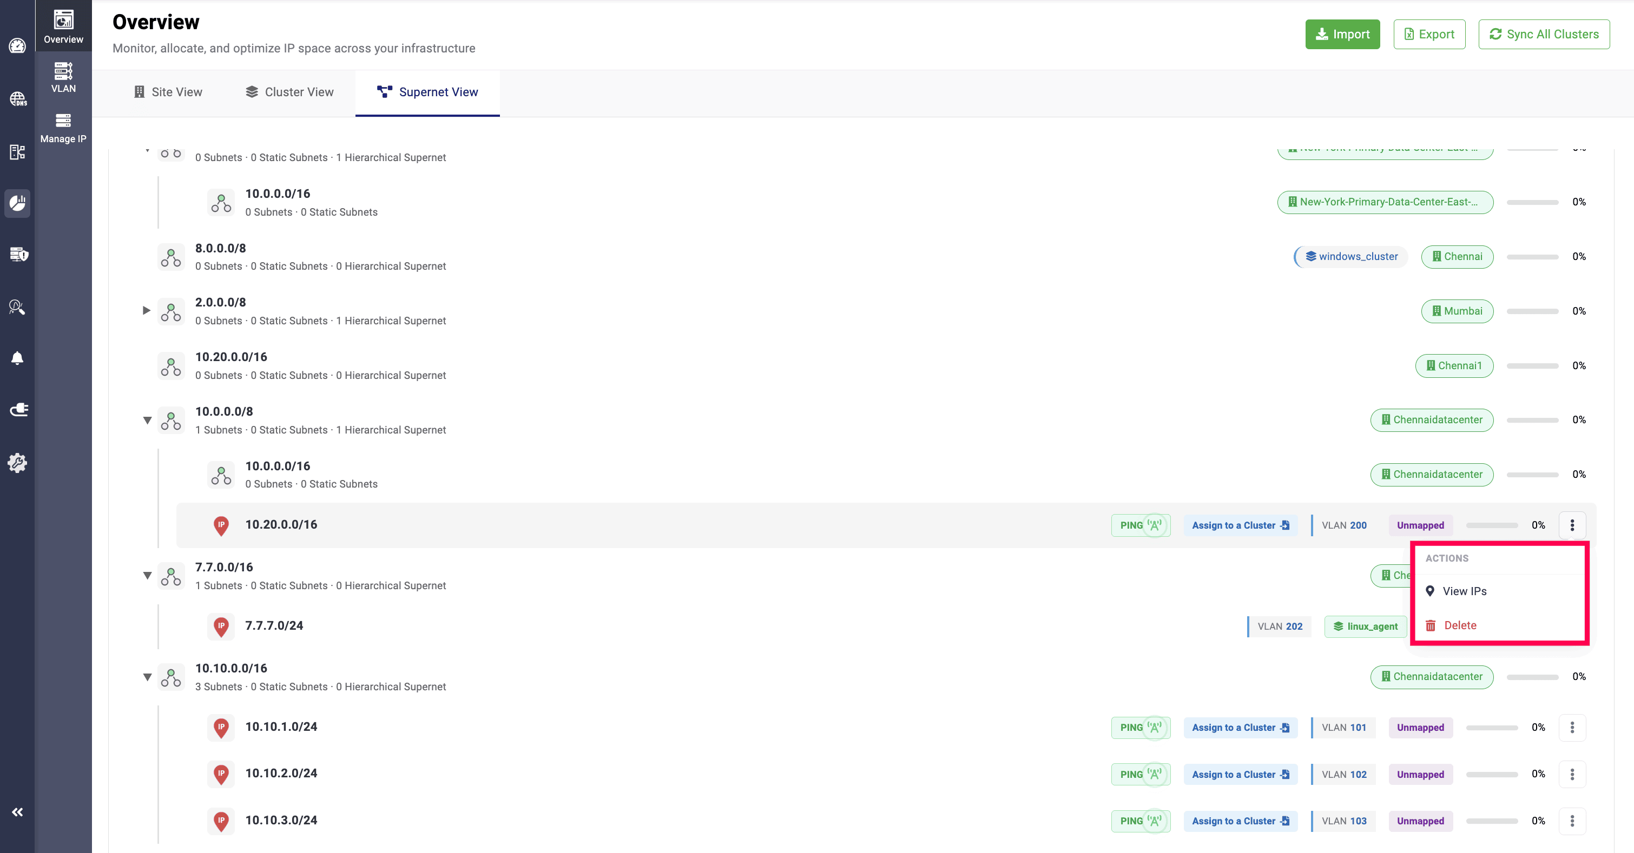Collapse sidebar with double-chevron icon

(17, 812)
